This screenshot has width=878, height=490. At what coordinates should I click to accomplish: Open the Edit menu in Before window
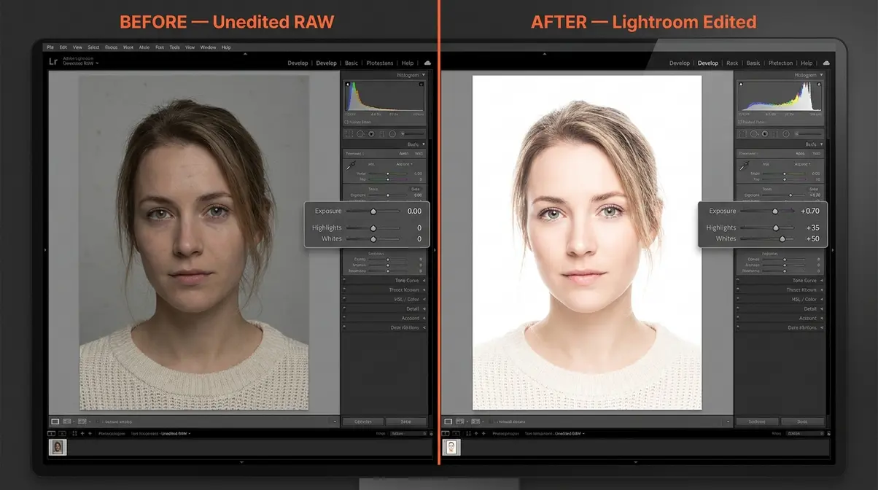pos(63,47)
